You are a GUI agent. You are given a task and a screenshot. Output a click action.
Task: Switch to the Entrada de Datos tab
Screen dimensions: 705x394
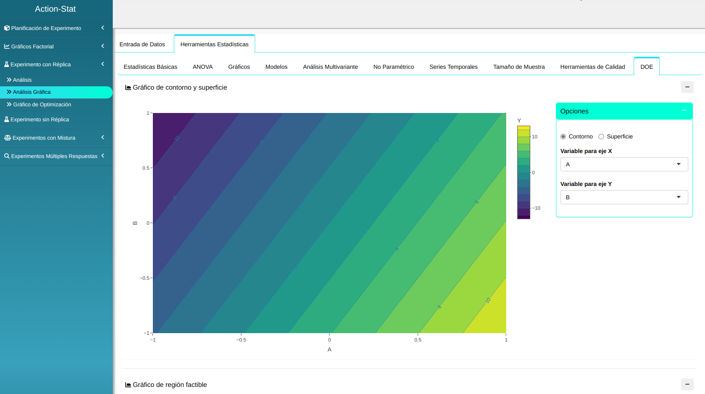tap(142, 44)
